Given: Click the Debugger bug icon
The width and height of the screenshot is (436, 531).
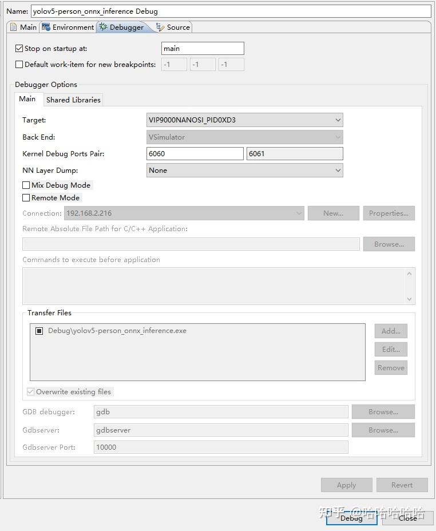Looking at the screenshot, I should [x=103, y=27].
